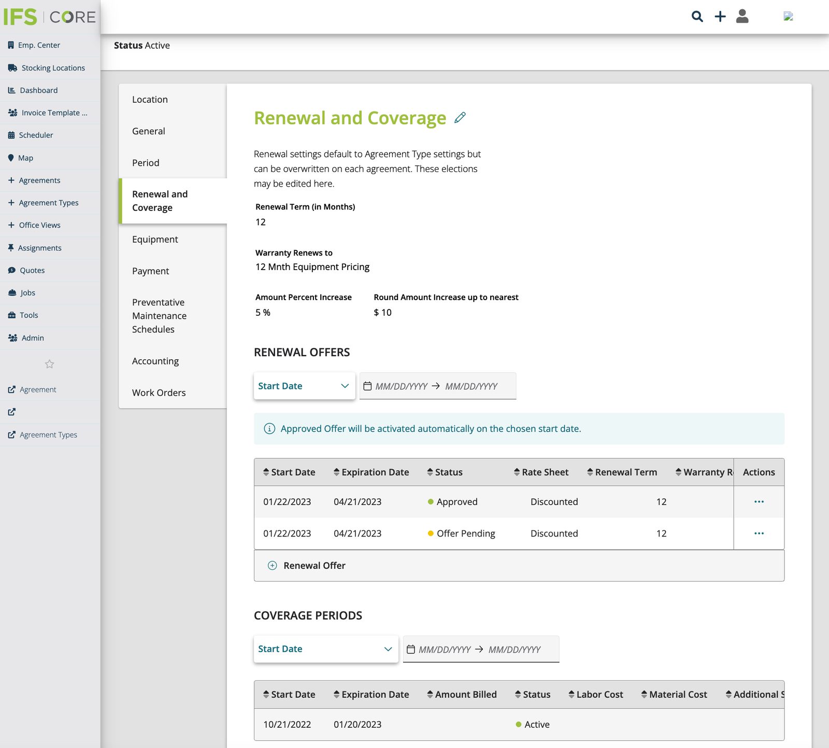Click the unlabeled external link icon in sidebar

coord(12,412)
